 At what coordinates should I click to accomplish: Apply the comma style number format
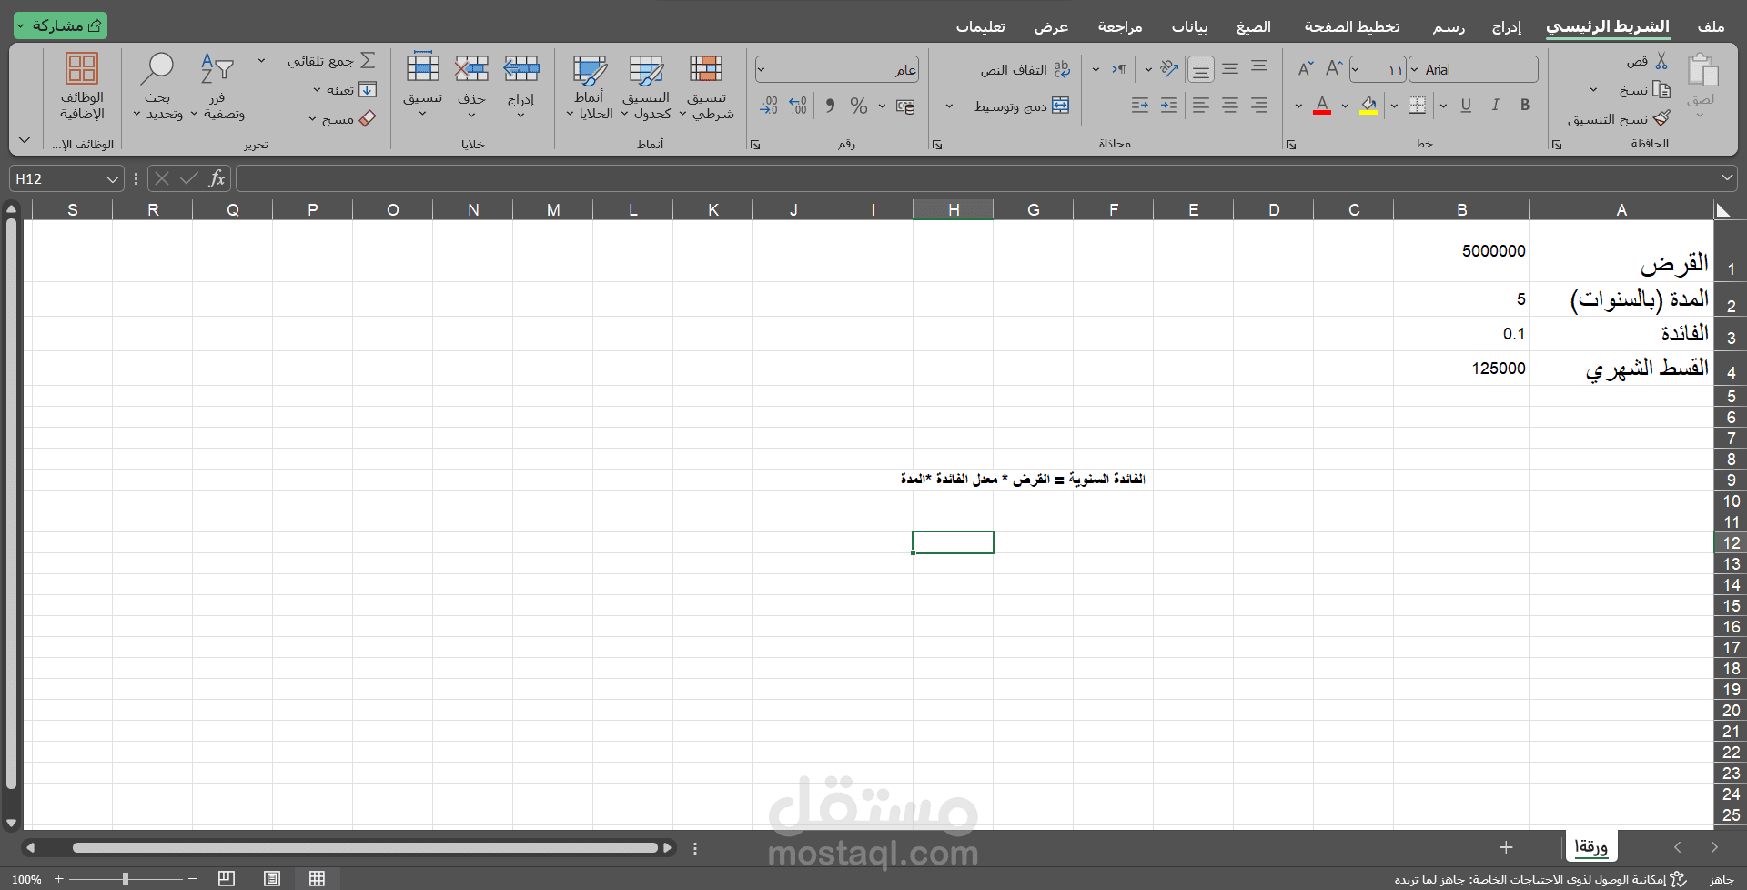point(830,106)
